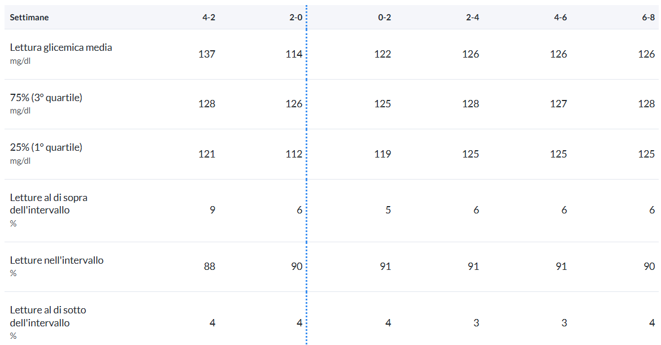Click the 0-2 weeks column header

pos(385,18)
